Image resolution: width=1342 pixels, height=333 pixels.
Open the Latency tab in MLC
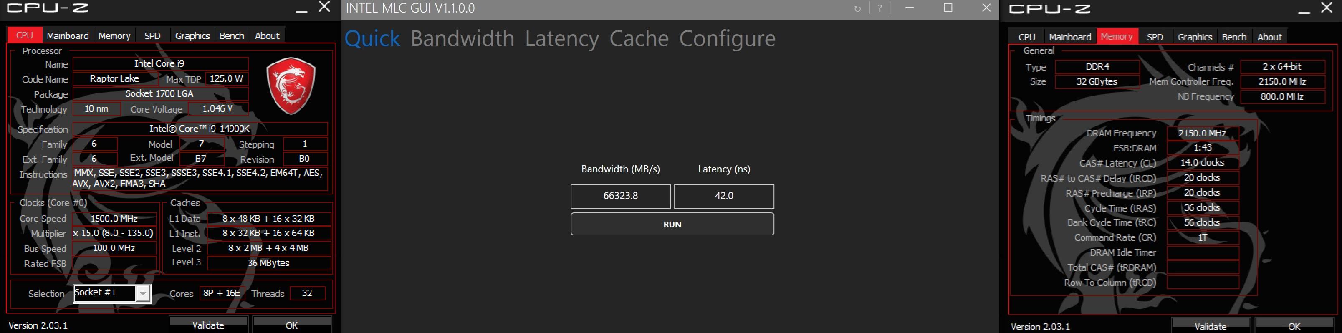(x=561, y=38)
